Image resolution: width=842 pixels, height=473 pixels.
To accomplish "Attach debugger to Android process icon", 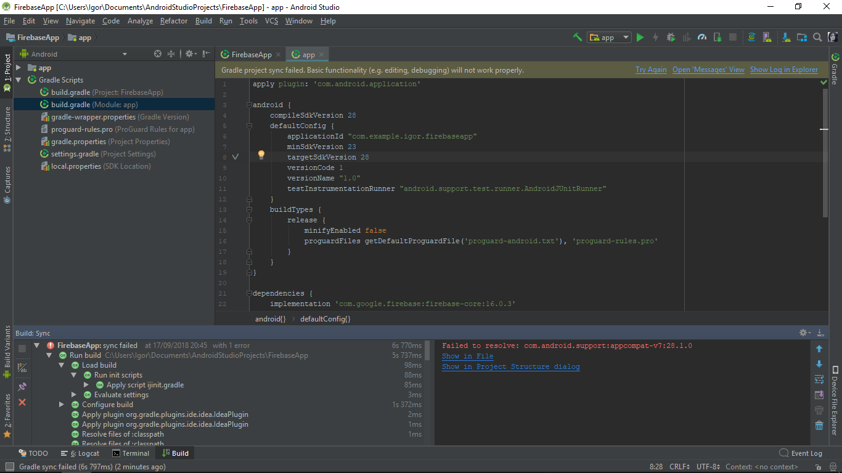I will [x=717, y=37].
